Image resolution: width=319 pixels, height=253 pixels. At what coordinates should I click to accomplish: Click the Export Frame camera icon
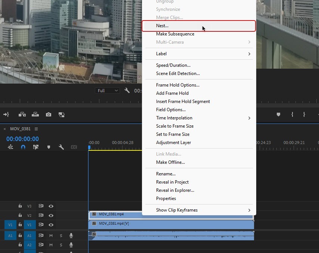49,115
